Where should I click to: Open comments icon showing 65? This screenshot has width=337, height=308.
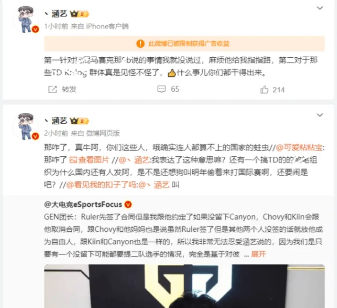point(162,89)
